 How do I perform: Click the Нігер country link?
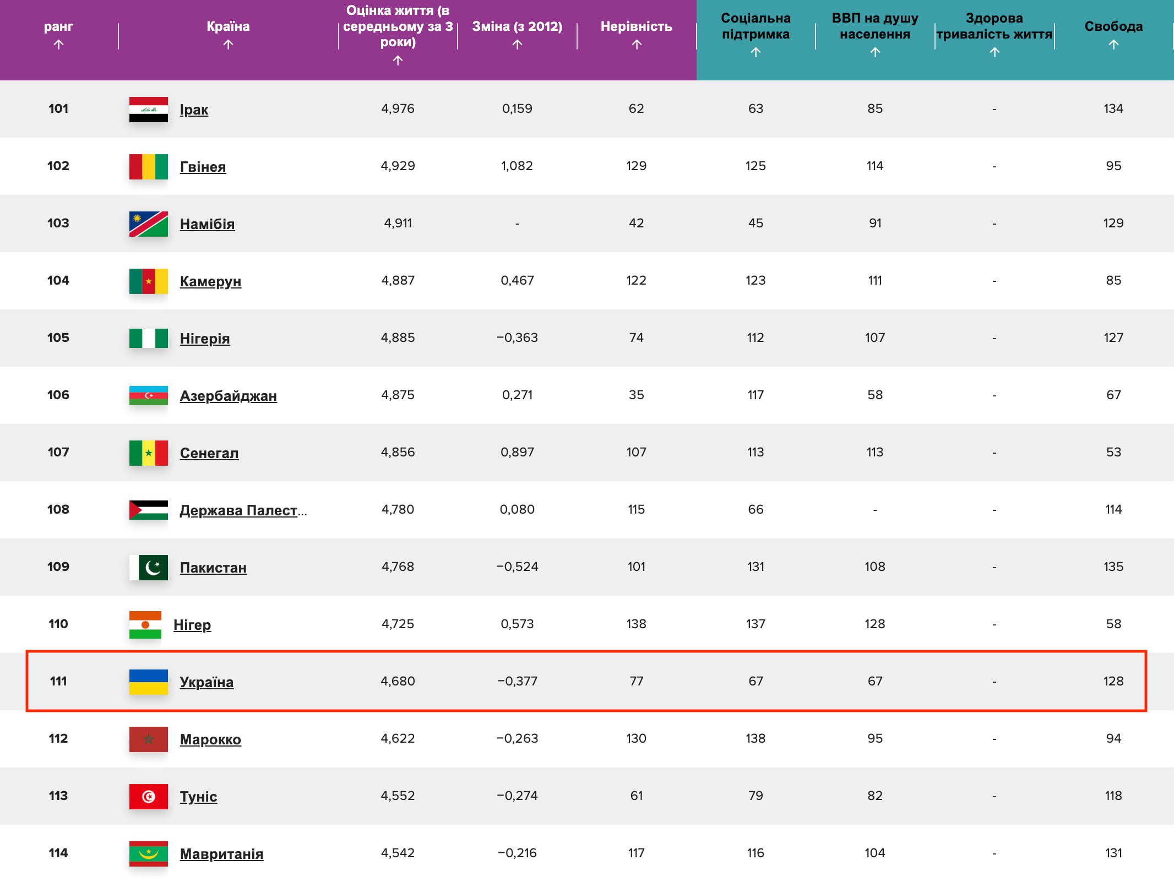tap(192, 625)
